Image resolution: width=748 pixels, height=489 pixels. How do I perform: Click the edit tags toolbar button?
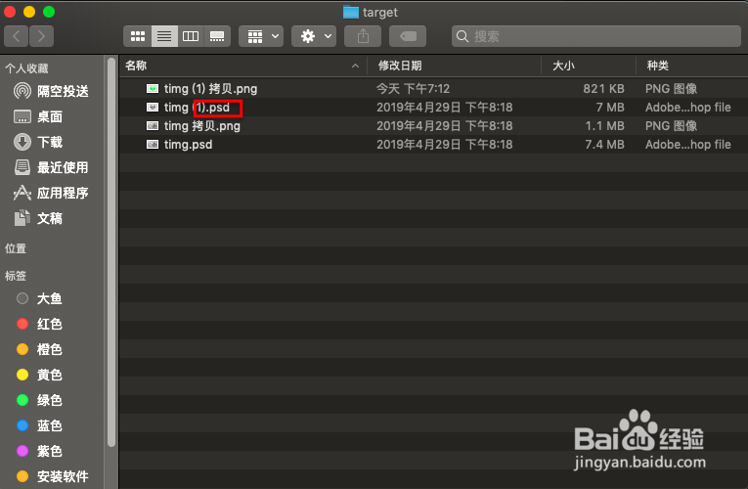pos(408,36)
